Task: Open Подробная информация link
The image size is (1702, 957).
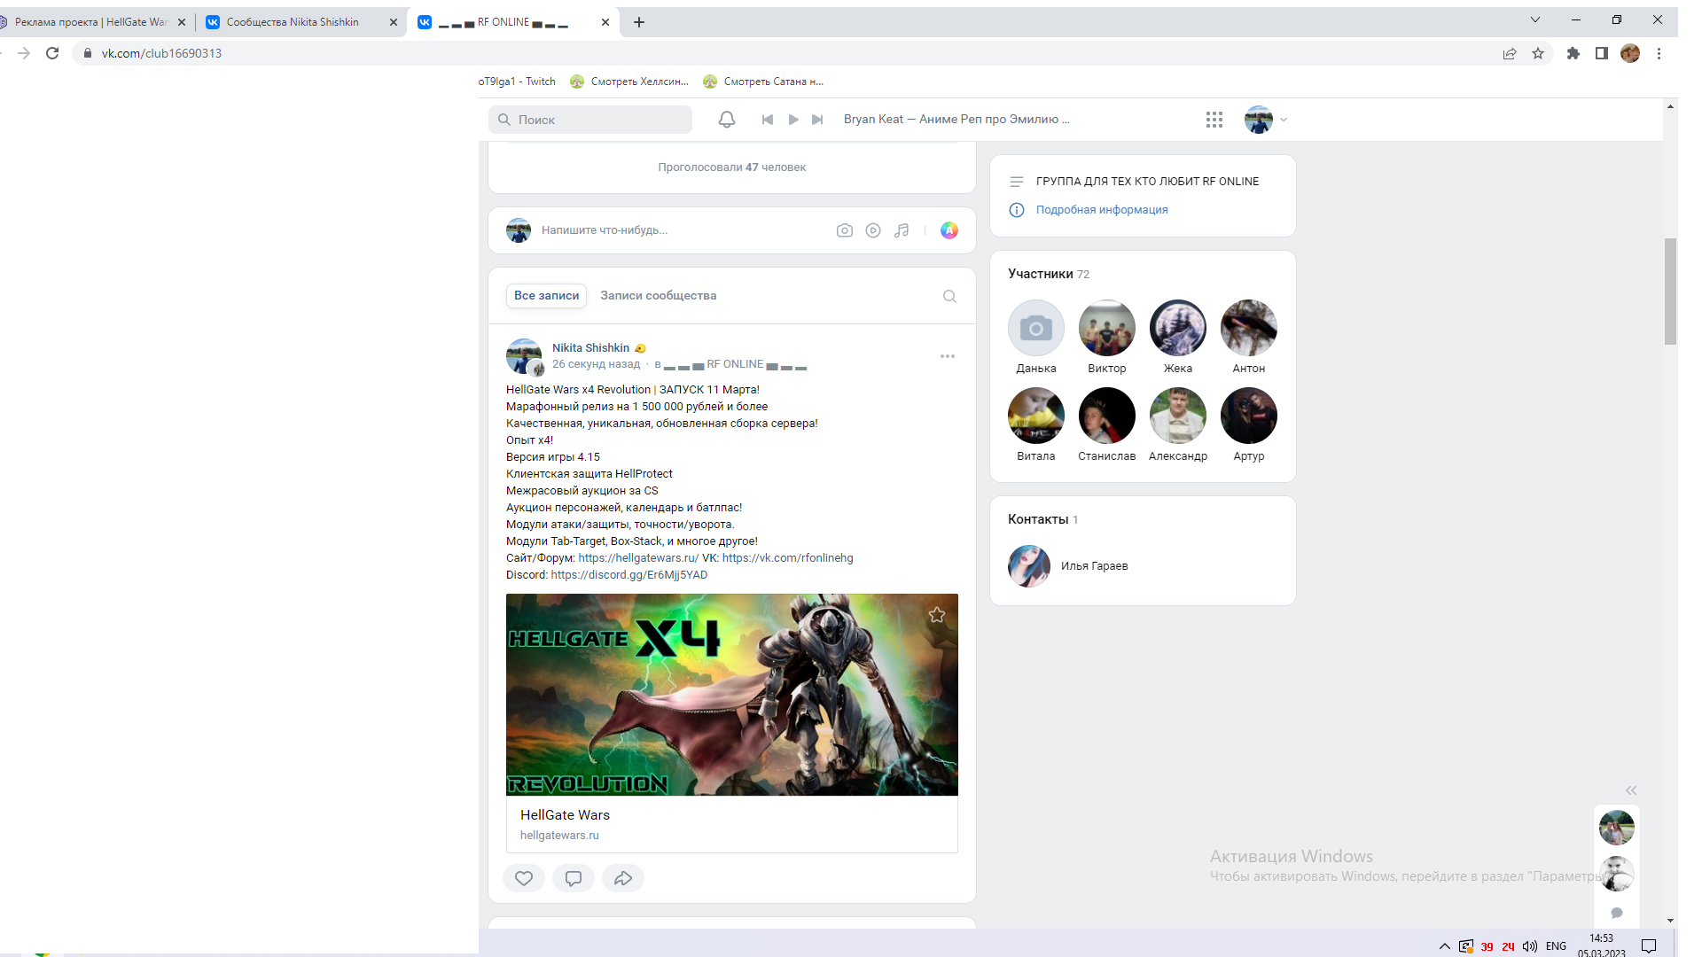Action: [x=1102, y=210]
